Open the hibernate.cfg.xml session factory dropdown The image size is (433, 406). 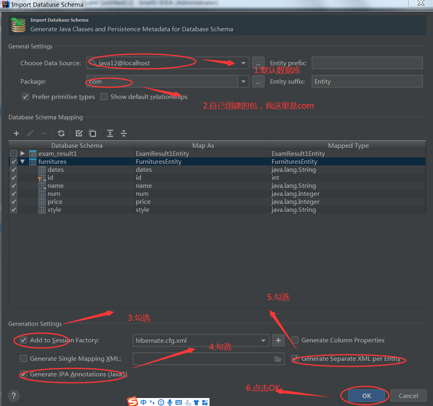pos(263,341)
